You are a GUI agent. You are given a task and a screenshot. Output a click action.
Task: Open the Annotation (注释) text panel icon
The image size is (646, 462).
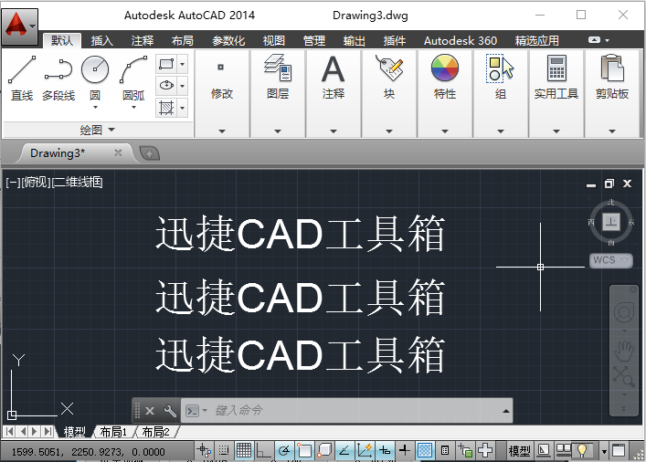click(333, 69)
